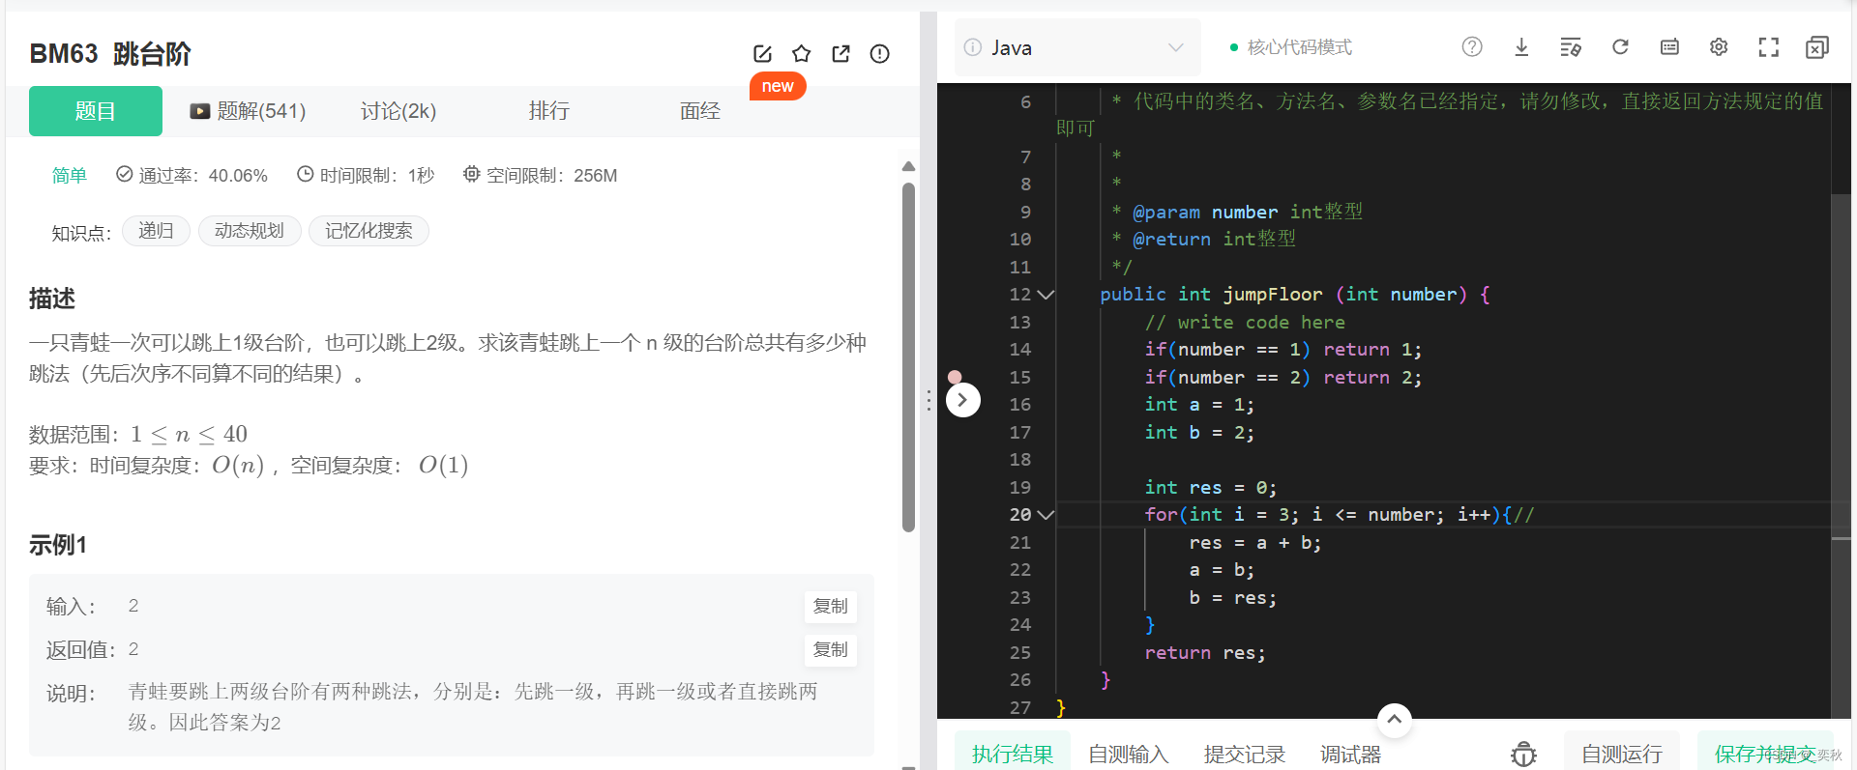Click the 递归 knowledge tag
Image resolution: width=1857 pixels, height=770 pixels.
pyautogui.click(x=156, y=231)
